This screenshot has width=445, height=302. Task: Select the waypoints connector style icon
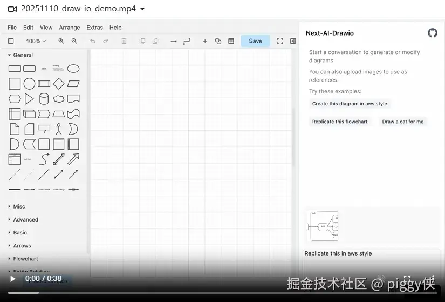[x=187, y=41]
